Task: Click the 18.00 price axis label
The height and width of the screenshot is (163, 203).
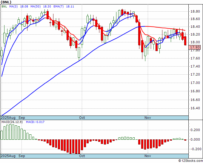Action: [195, 42]
